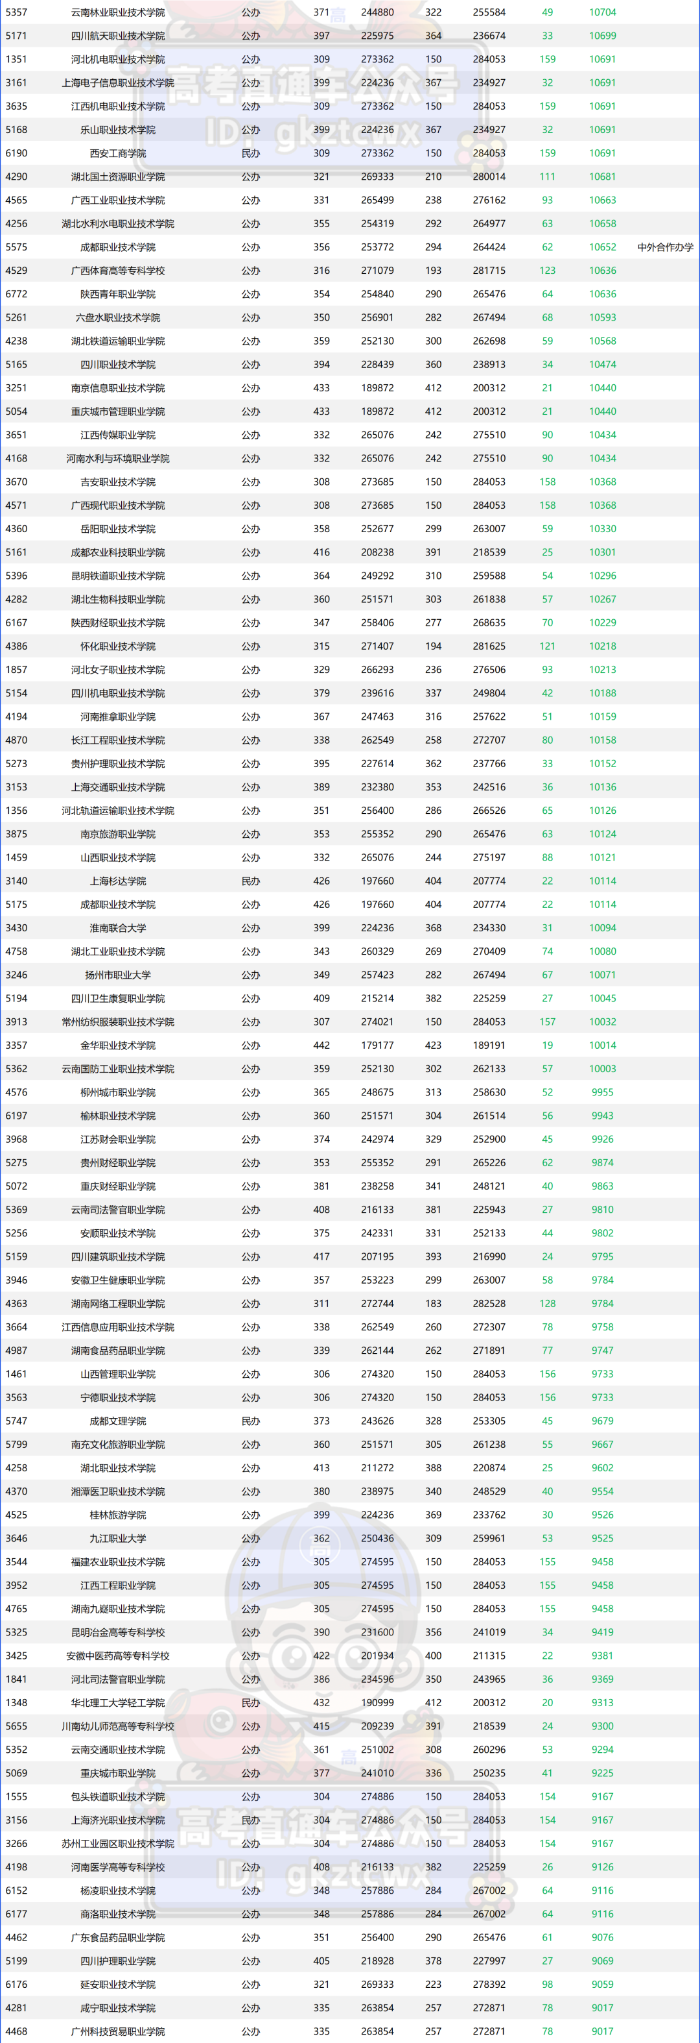The image size is (700, 2043).
Task: Click 湖北铁道运输职业学院 name
Action: click(x=118, y=341)
